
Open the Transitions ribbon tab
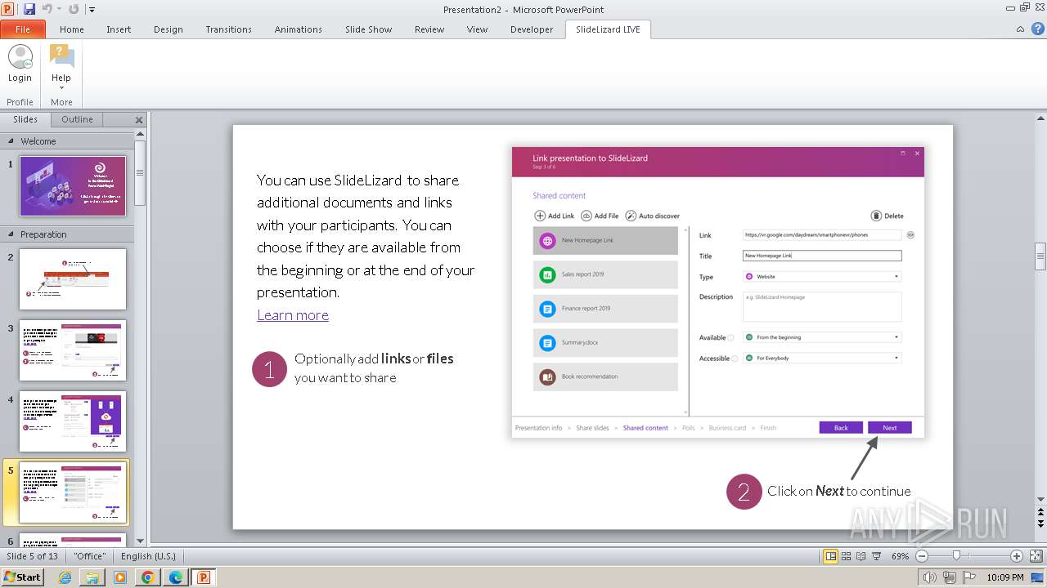[x=229, y=29]
